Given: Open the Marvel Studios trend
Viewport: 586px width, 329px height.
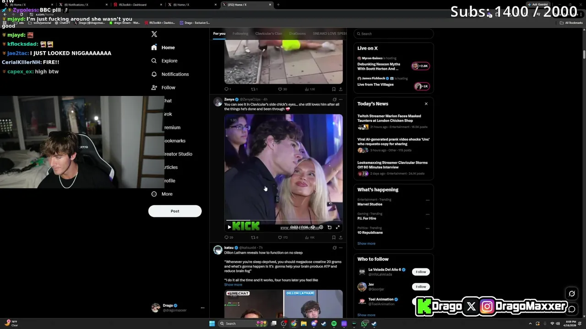Looking at the screenshot, I should point(370,204).
